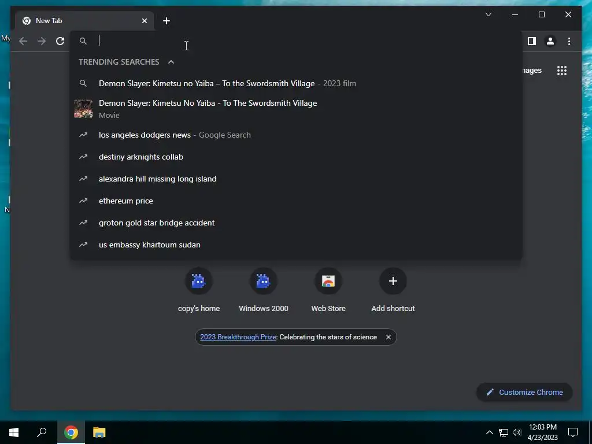Dismiss the Breakthrough Prize promo
The width and height of the screenshot is (592, 444).
(388, 337)
